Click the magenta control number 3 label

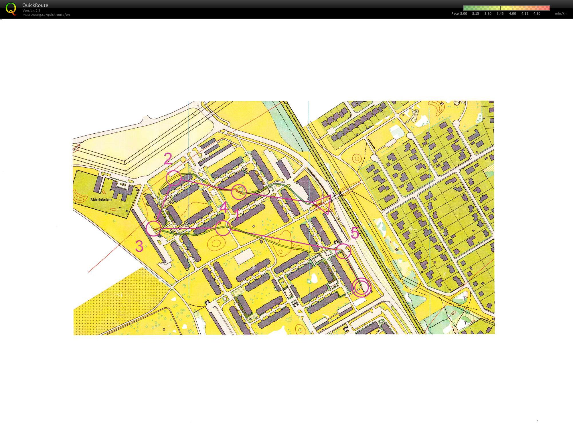(x=139, y=246)
